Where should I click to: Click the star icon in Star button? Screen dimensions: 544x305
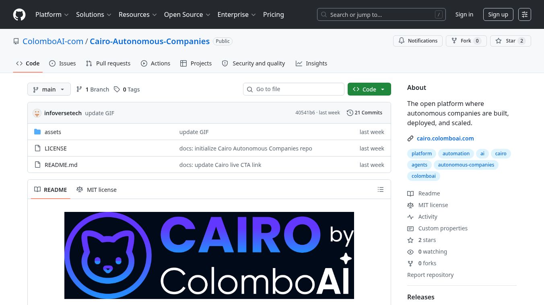(x=499, y=41)
